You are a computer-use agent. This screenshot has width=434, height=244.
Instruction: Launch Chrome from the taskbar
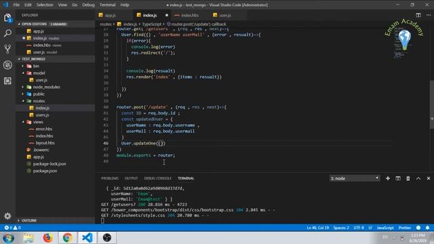67,238
